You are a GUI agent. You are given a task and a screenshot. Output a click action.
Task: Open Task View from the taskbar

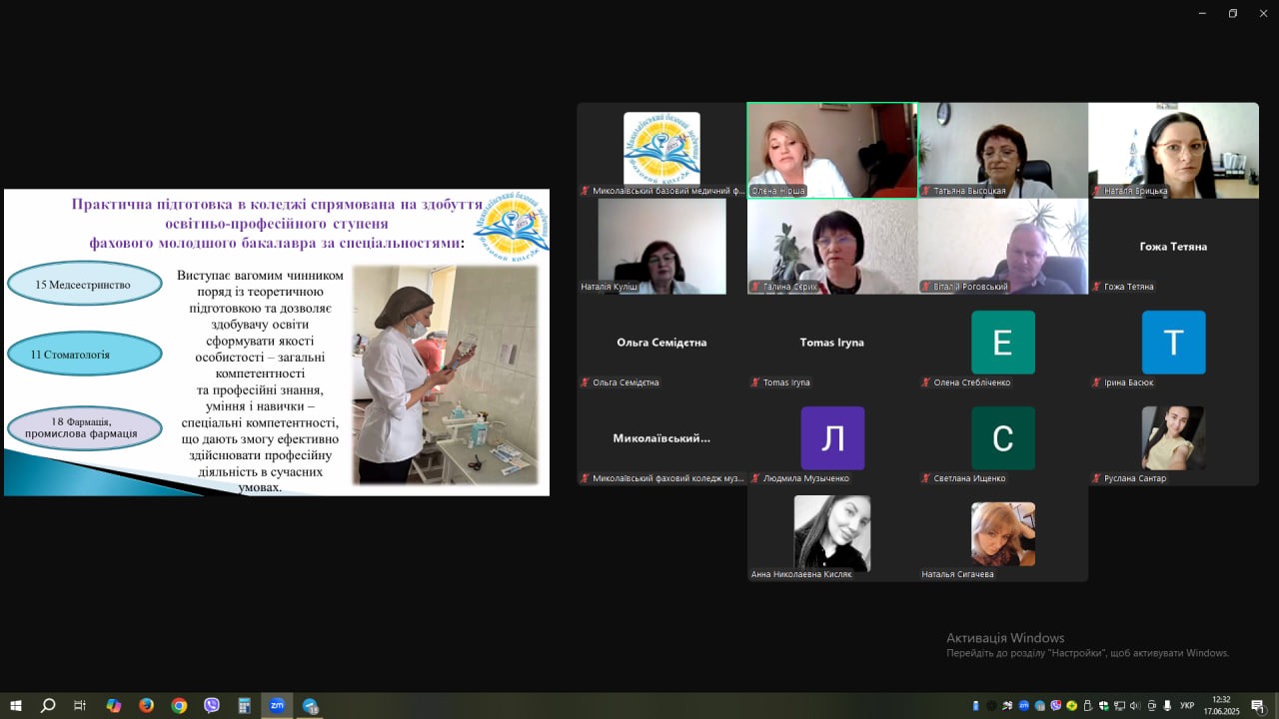click(80, 705)
